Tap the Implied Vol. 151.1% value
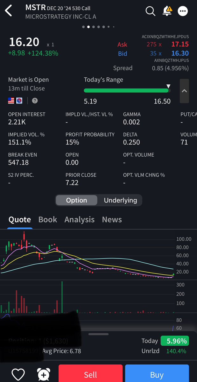The height and width of the screenshot is (382, 197). pos(20,142)
